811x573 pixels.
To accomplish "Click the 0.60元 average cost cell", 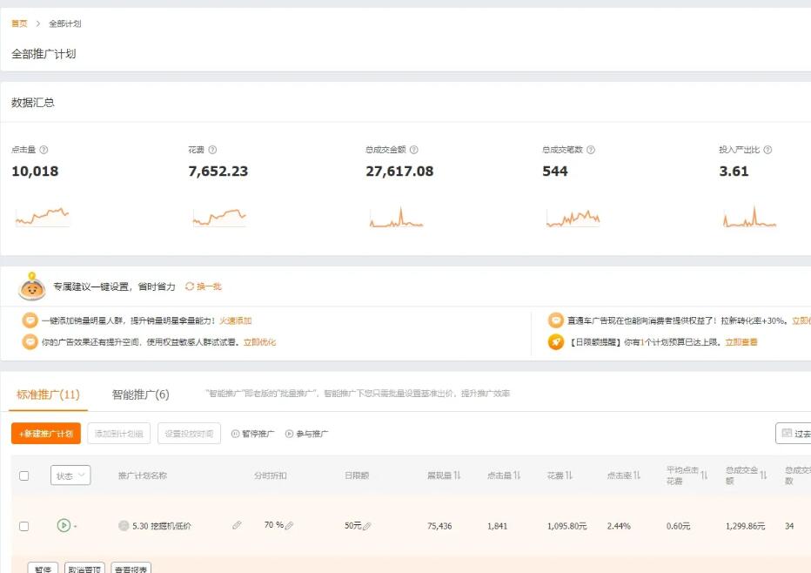I will pos(678,526).
